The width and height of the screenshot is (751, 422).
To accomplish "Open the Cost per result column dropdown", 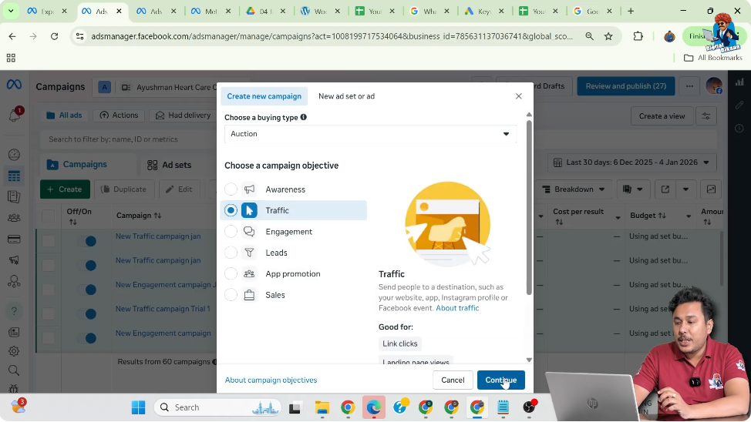I will point(618,217).
